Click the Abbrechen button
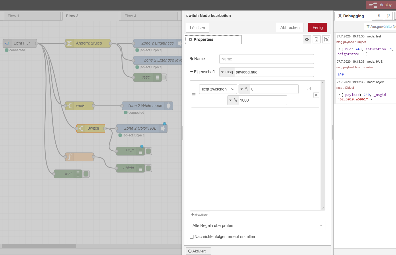The image size is (396, 255). click(290, 28)
